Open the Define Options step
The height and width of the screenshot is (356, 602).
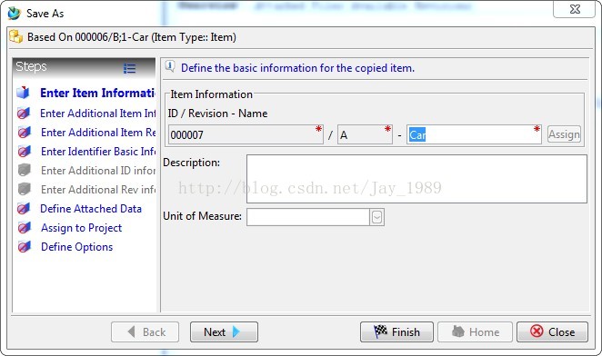[x=76, y=247]
